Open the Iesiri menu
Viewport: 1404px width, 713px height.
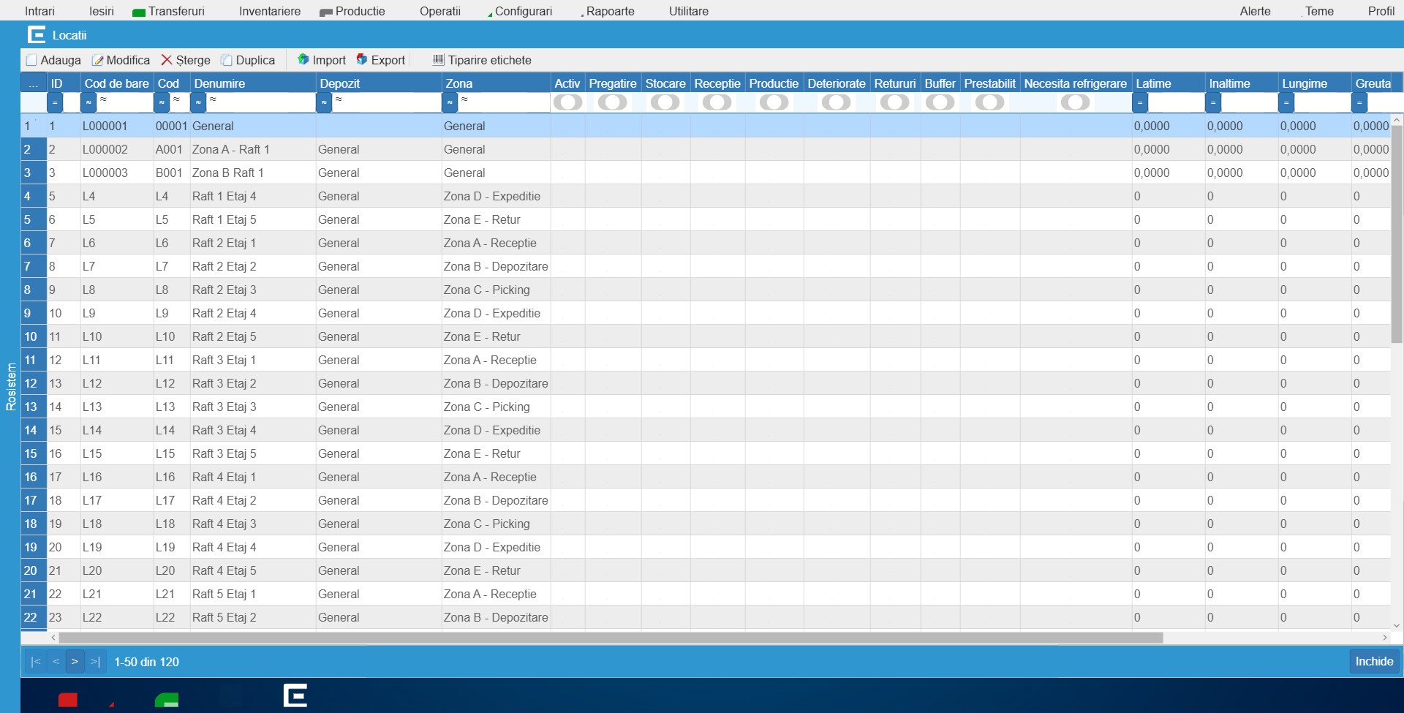102,11
